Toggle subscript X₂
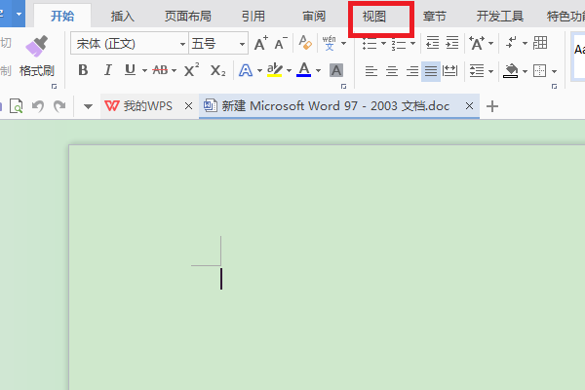585x390 pixels. (217, 70)
